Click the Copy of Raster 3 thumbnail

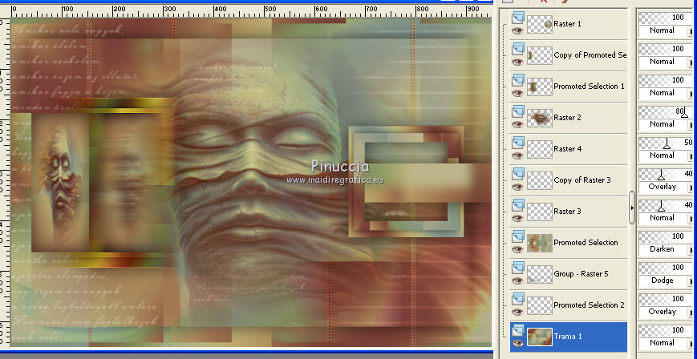point(540,180)
